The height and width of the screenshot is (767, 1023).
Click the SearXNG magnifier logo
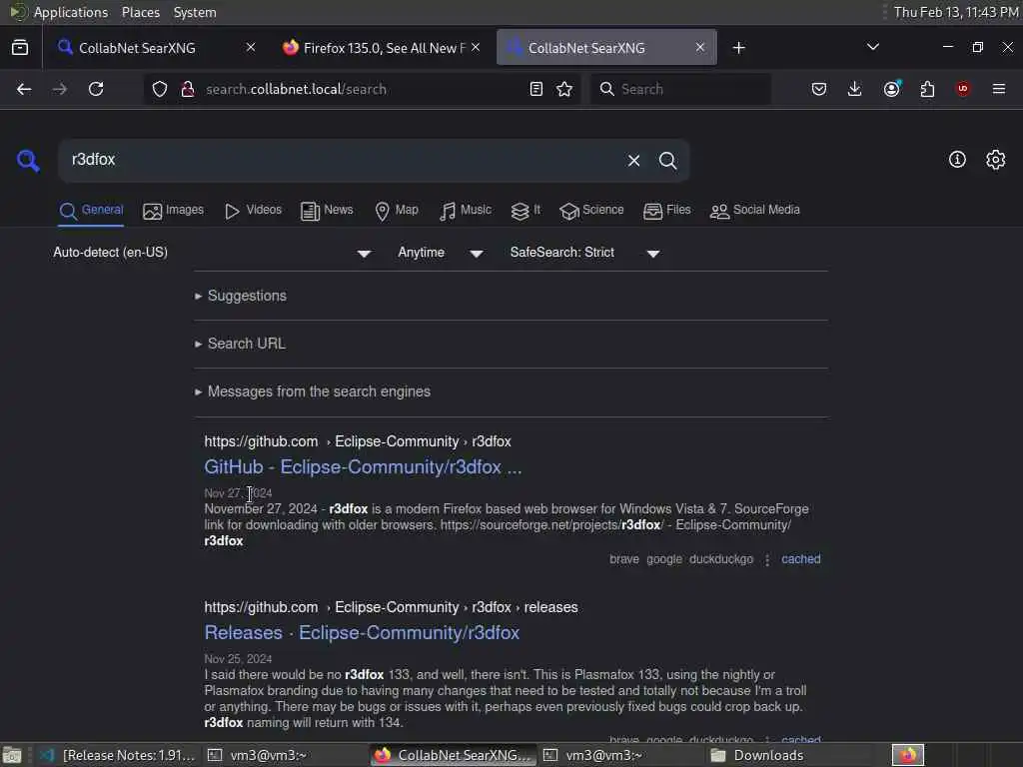pos(28,160)
